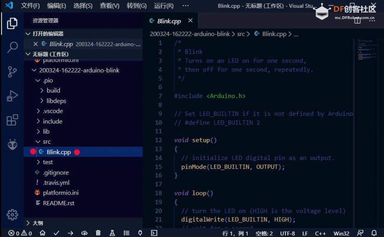Screen dimensions: 384x237
Task: Close the Blink.cpp editor tab
Action: pos(190,21)
